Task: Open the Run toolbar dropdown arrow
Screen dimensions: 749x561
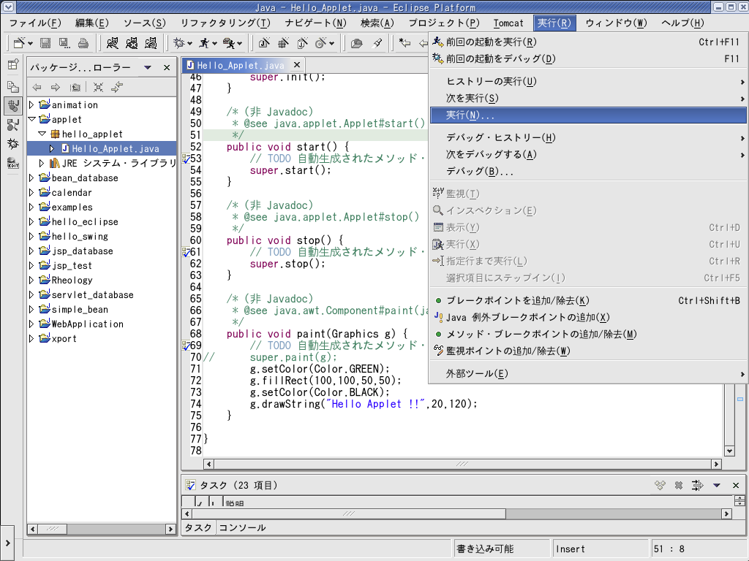Action: point(214,44)
